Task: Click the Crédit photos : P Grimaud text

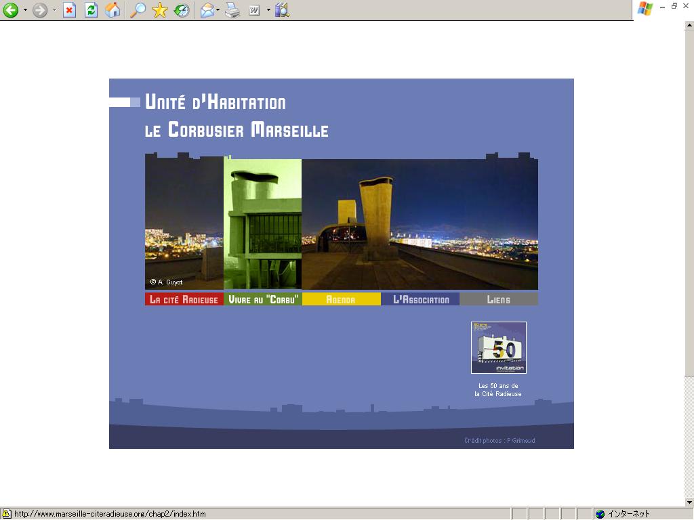Action: click(499, 440)
